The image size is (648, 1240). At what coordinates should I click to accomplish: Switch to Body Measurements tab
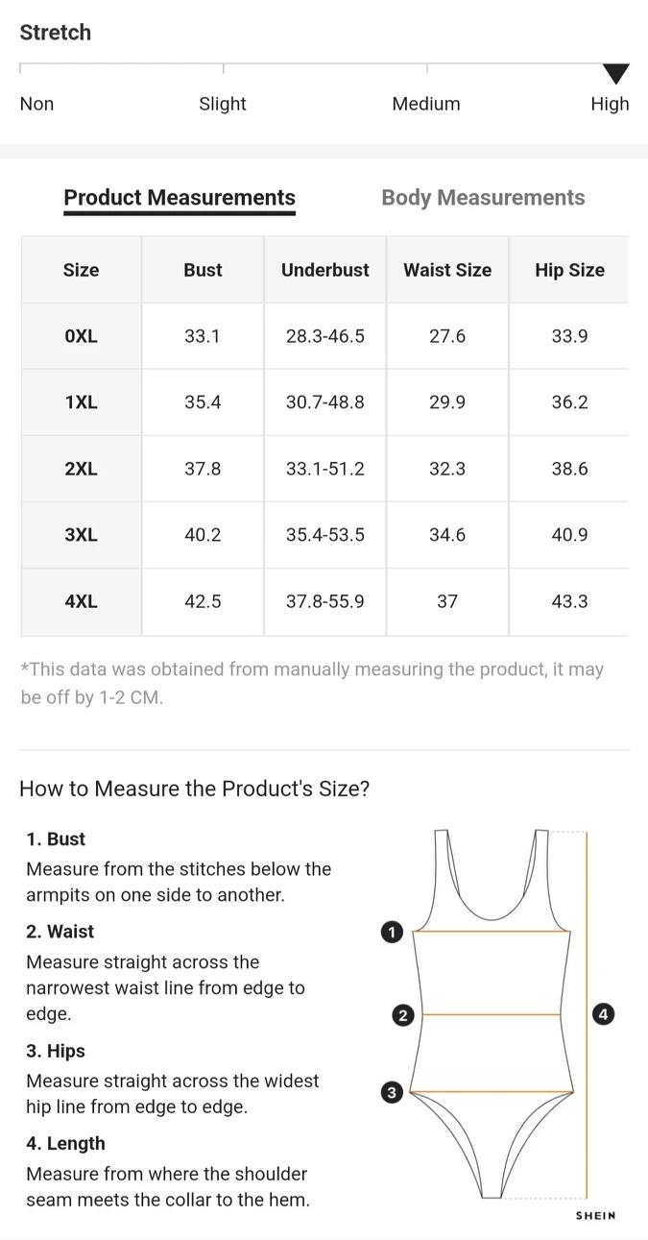(x=483, y=198)
